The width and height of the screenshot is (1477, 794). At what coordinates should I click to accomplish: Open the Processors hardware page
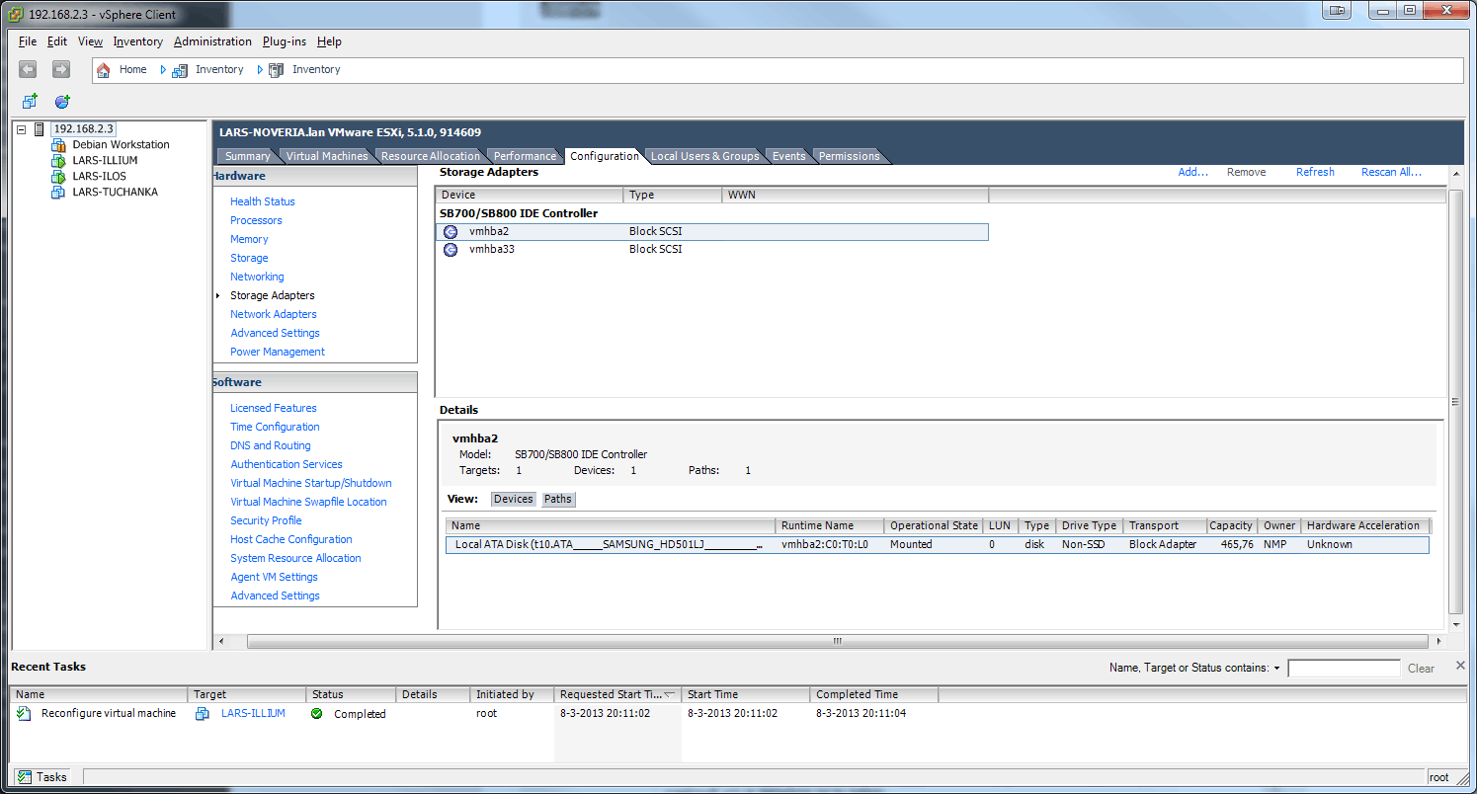256,220
